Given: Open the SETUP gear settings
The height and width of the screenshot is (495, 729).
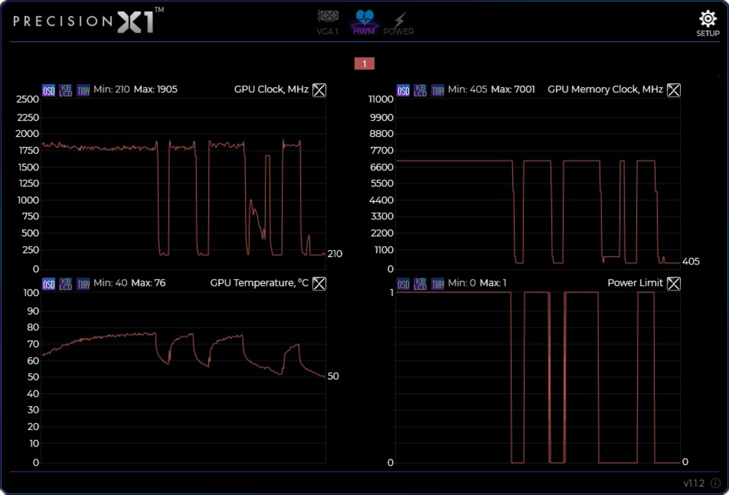Looking at the screenshot, I should coord(708,23).
